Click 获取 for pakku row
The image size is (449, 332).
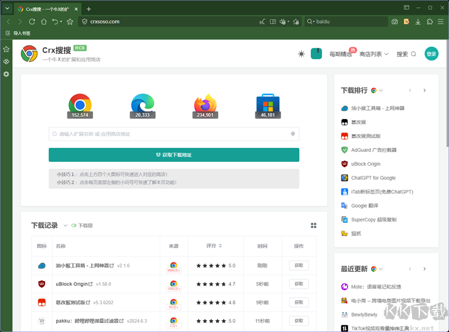[x=299, y=321]
